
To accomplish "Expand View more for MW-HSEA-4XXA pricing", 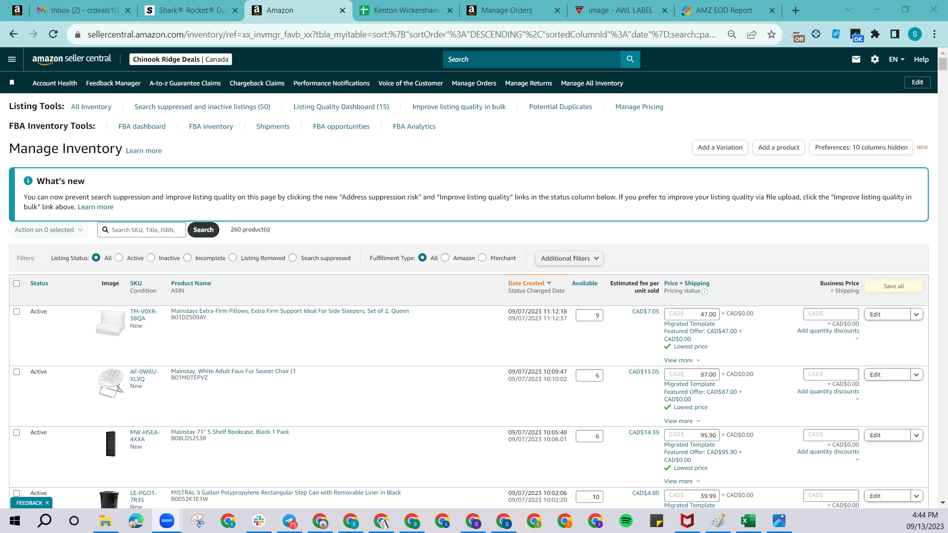I will (x=682, y=481).
